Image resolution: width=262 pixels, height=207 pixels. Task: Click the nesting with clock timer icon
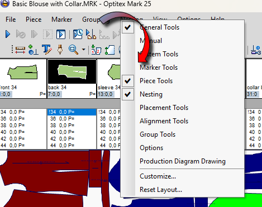pos(78,34)
